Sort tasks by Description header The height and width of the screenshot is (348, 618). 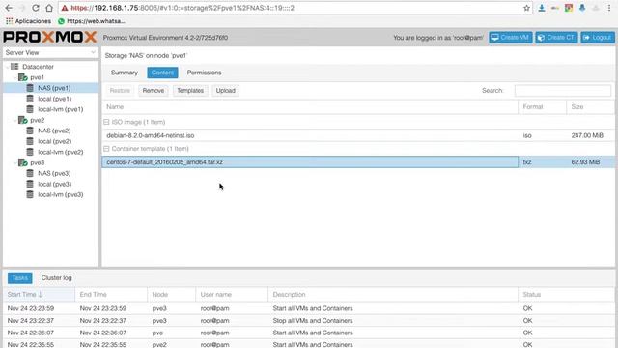393,294
